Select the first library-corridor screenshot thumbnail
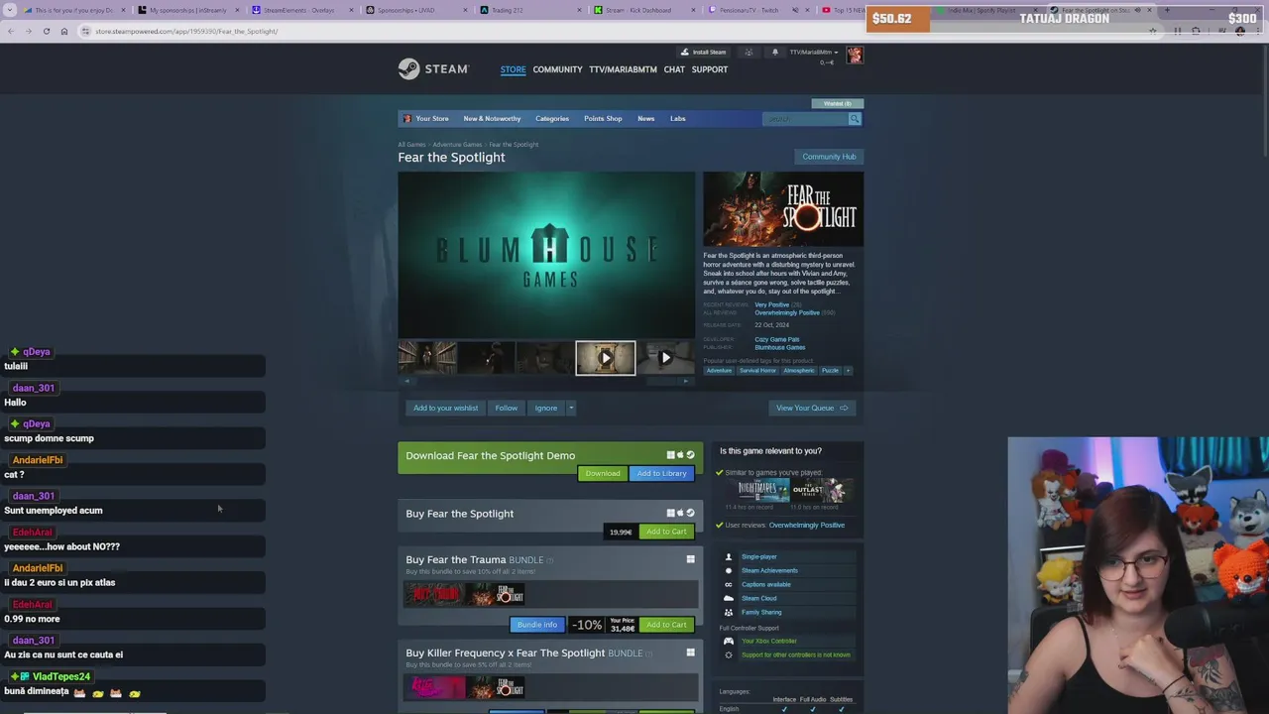The image size is (1269, 714). 427,358
